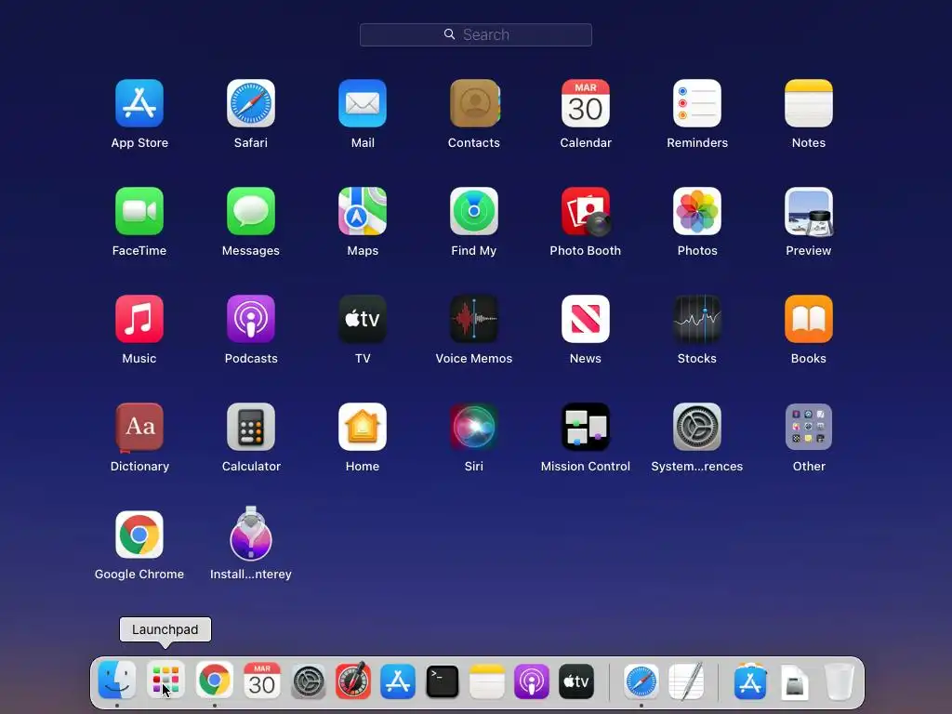952x714 pixels.
Task: Launch TV app from Launchpad grid
Action: [x=363, y=319]
